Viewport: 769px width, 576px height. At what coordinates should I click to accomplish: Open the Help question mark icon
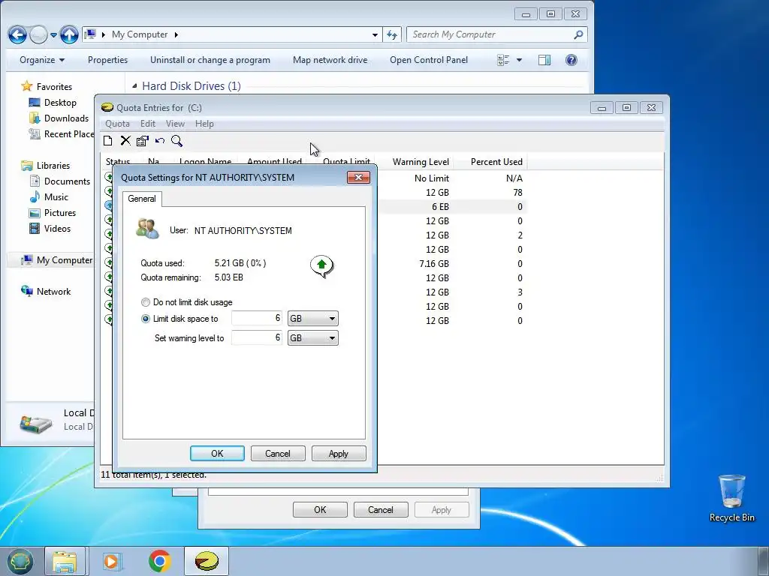point(571,60)
